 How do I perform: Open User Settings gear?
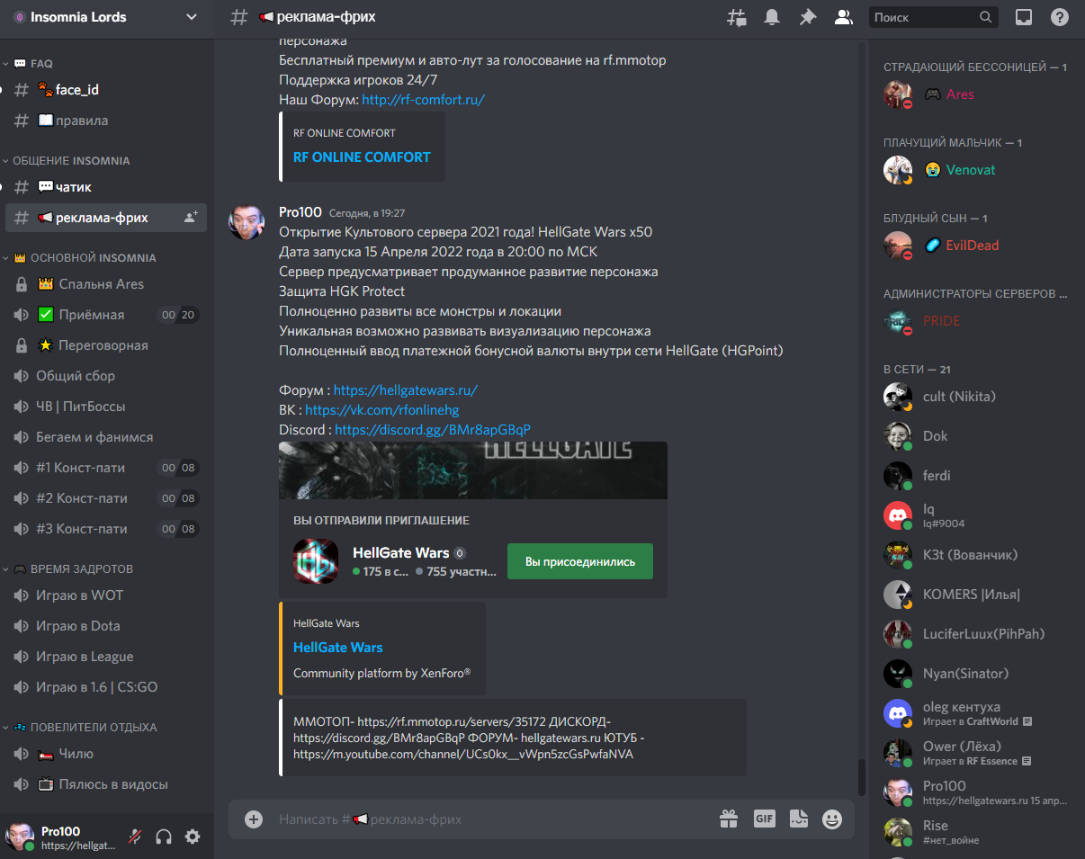[193, 837]
